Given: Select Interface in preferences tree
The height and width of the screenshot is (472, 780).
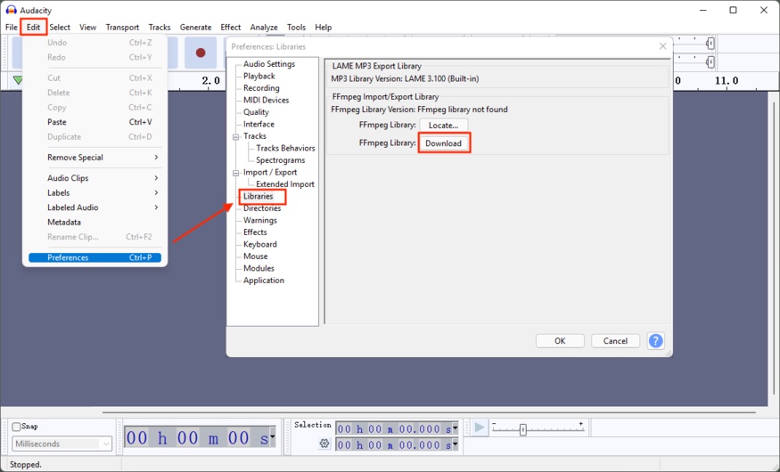Looking at the screenshot, I should pyautogui.click(x=259, y=124).
